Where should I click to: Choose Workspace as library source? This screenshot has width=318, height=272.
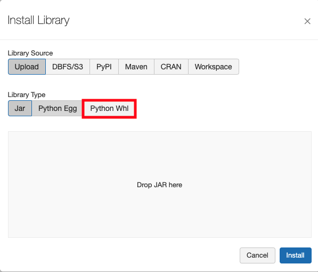[x=214, y=67]
